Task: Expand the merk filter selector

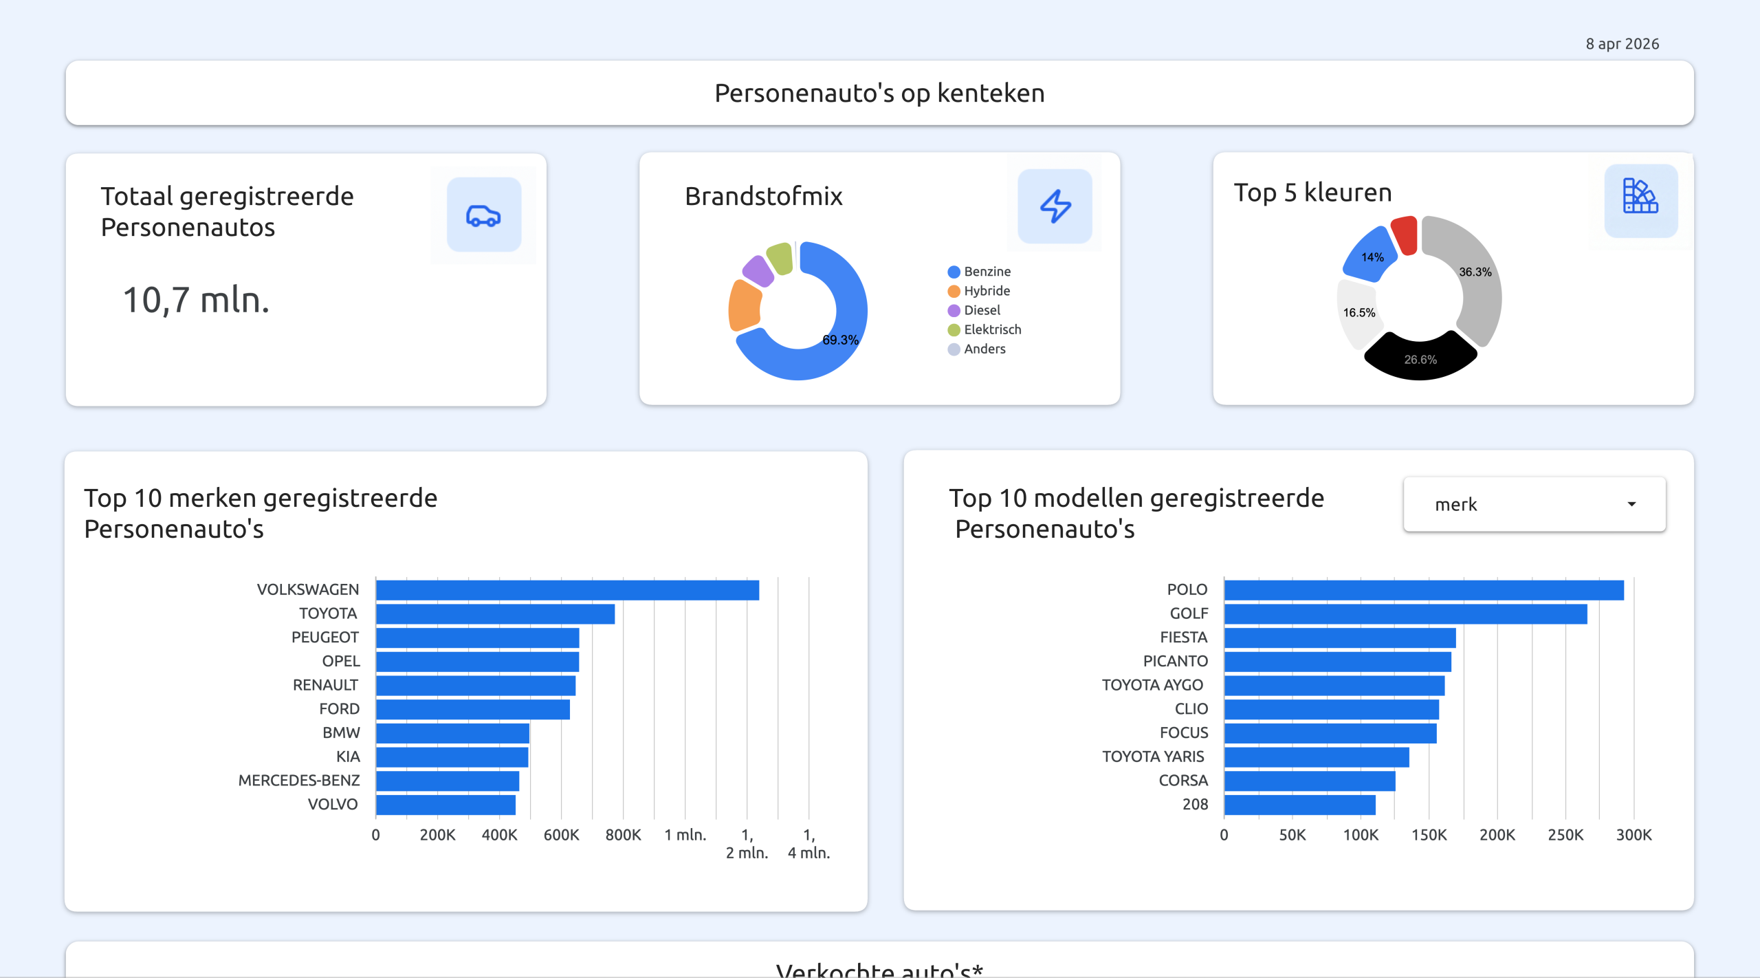Action: tap(1534, 504)
